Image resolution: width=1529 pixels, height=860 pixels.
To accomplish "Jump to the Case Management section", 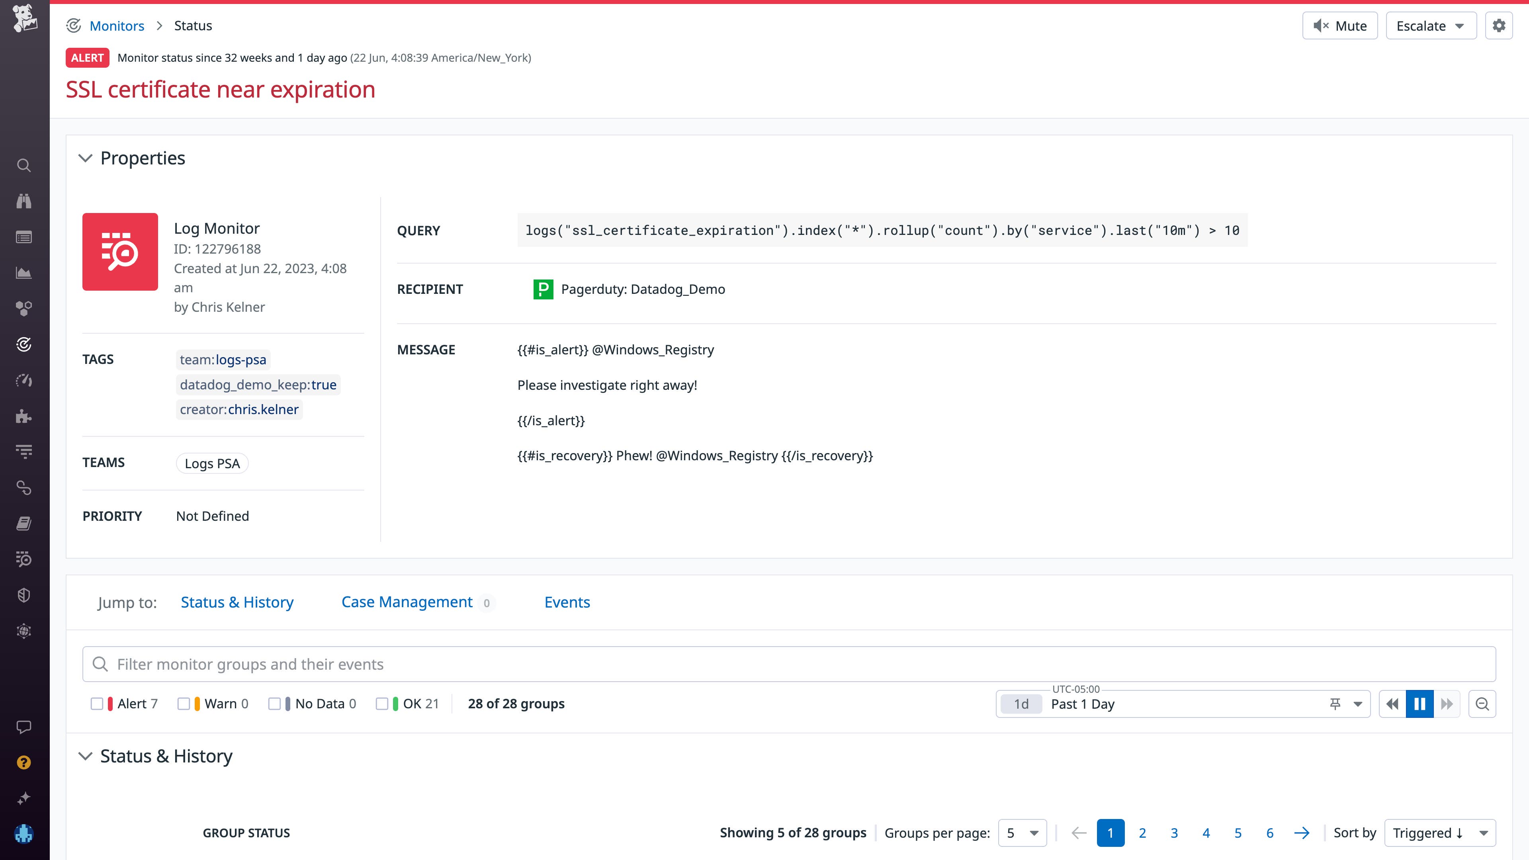I will (x=407, y=602).
